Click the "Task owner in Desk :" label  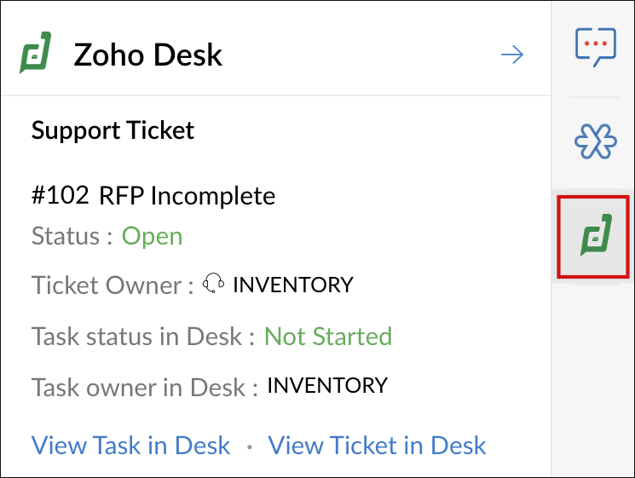(x=144, y=387)
